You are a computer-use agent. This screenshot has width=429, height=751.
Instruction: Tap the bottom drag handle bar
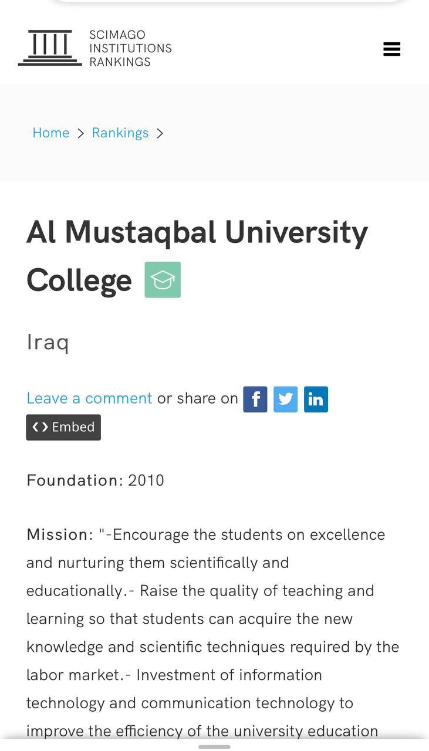pos(214,747)
